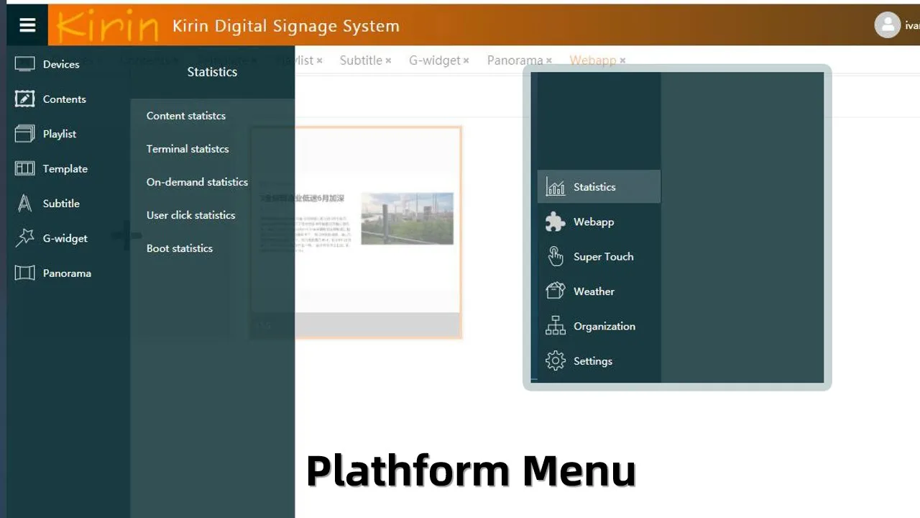Select the G-widget star icon
Image resolution: width=920 pixels, height=518 pixels.
[25, 238]
